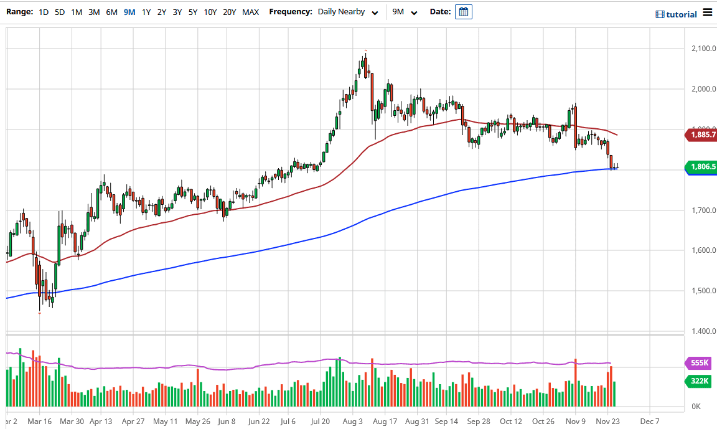Image resolution: width=717 pixels, height=429 pixels.
Task: Select the 5D range
Action: pos(60,12)
